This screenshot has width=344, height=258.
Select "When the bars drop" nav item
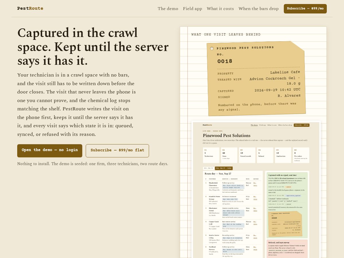coord(259,9)
